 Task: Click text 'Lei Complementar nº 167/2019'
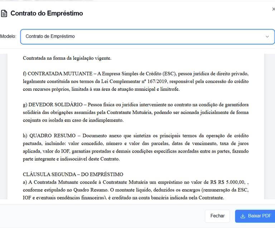pyautogui.click(x=134, y=81)
